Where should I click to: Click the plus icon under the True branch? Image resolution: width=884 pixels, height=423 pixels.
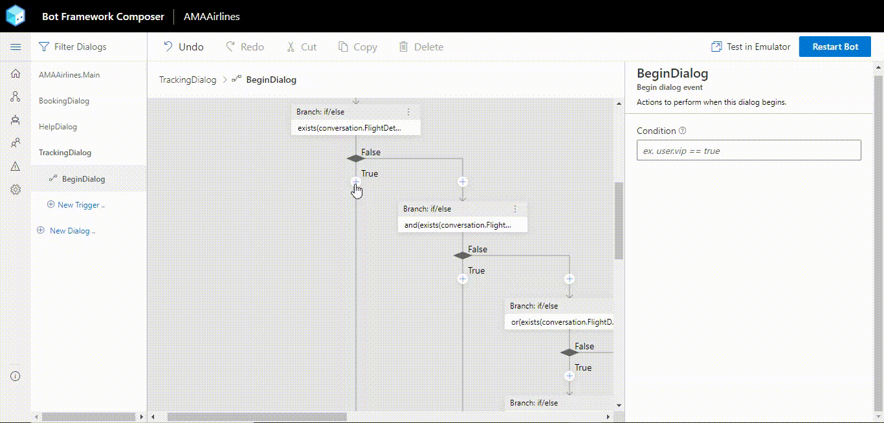click(x=355, y=182)
